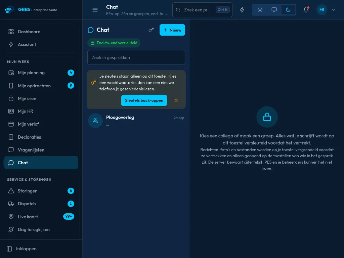Select the Chat sidebar item

tap(41, 163)
